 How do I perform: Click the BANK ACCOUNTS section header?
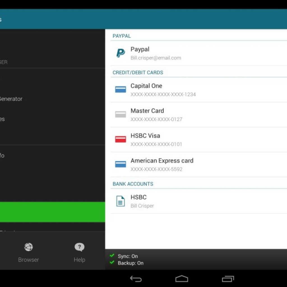pos(133,184)
